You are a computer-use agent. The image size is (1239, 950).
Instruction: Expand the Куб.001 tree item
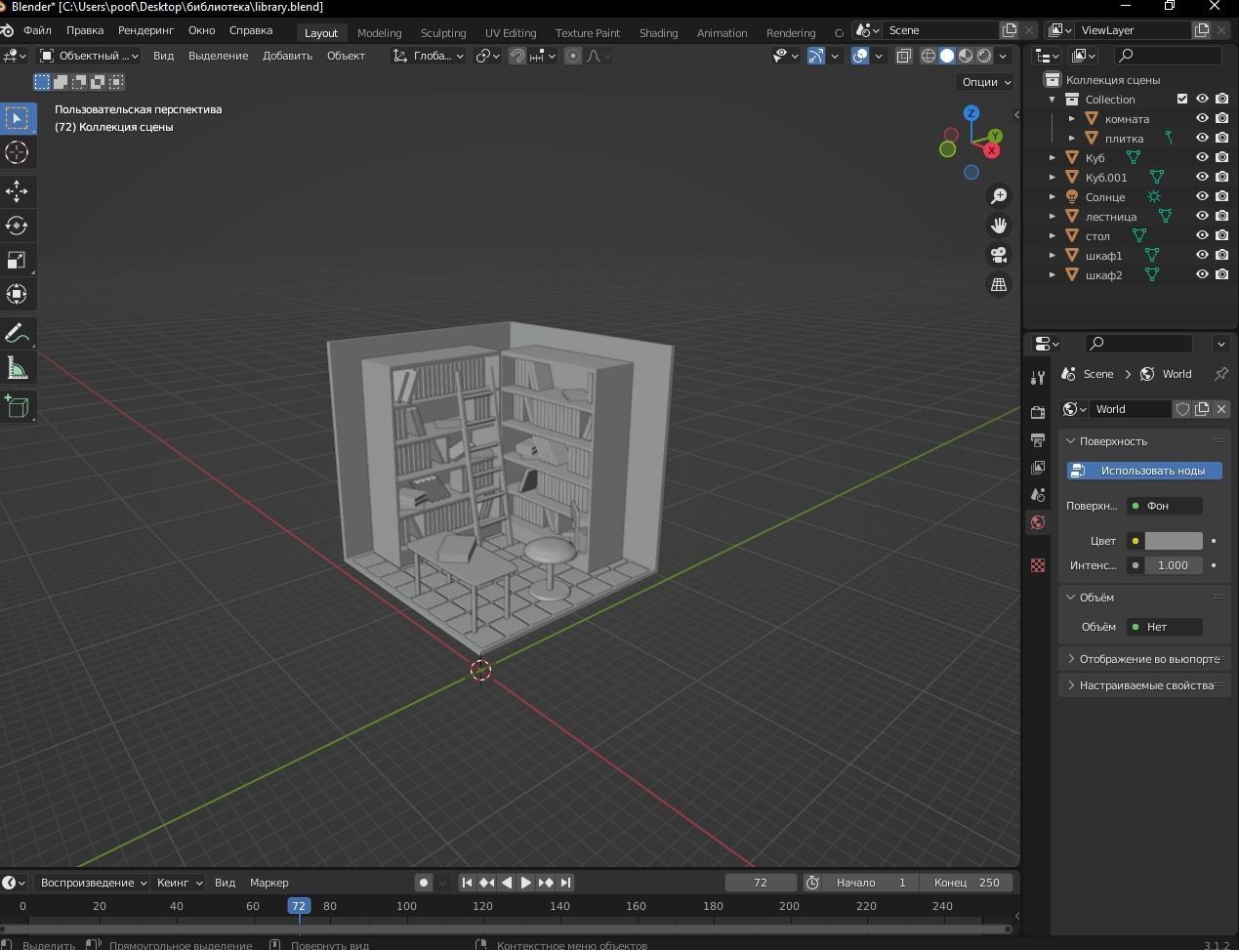(1053, 178)
